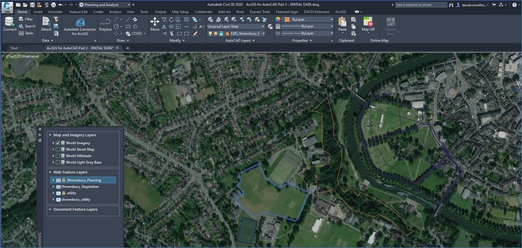Enable the World Street Map layer
Image resolution: width=522 pixels, height=248 pixels.
[58, 150]
